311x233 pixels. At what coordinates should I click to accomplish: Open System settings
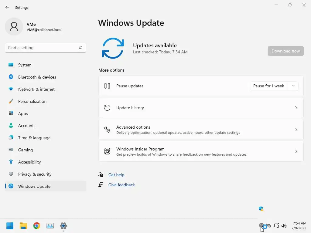click(x=46, y=65)
